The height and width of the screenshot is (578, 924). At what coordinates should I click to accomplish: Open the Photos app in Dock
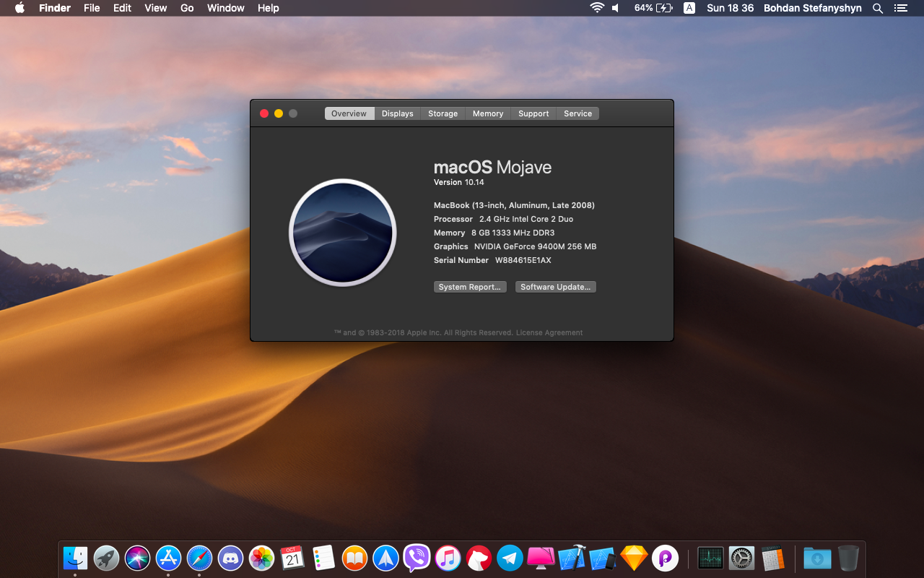pos(261,558)
